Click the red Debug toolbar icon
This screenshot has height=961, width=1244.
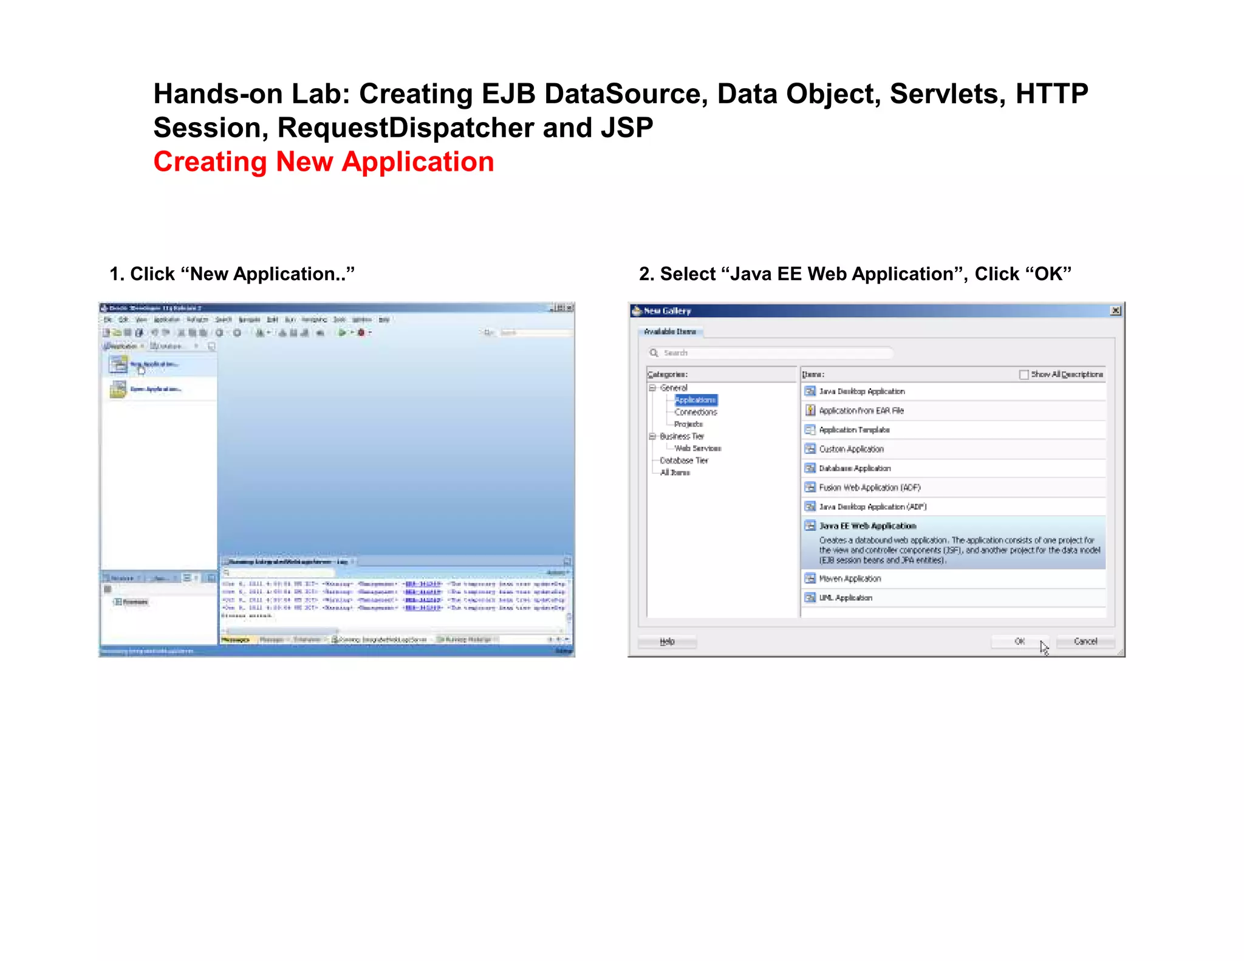(x=361, y=332)
